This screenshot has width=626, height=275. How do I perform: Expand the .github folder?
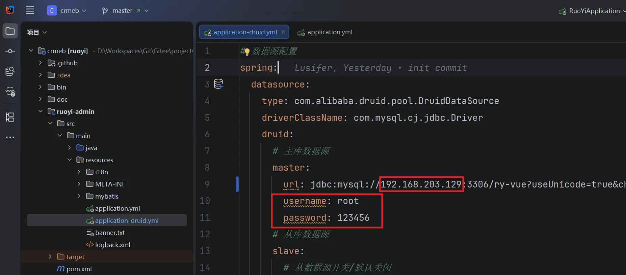(x=41, y=63)
